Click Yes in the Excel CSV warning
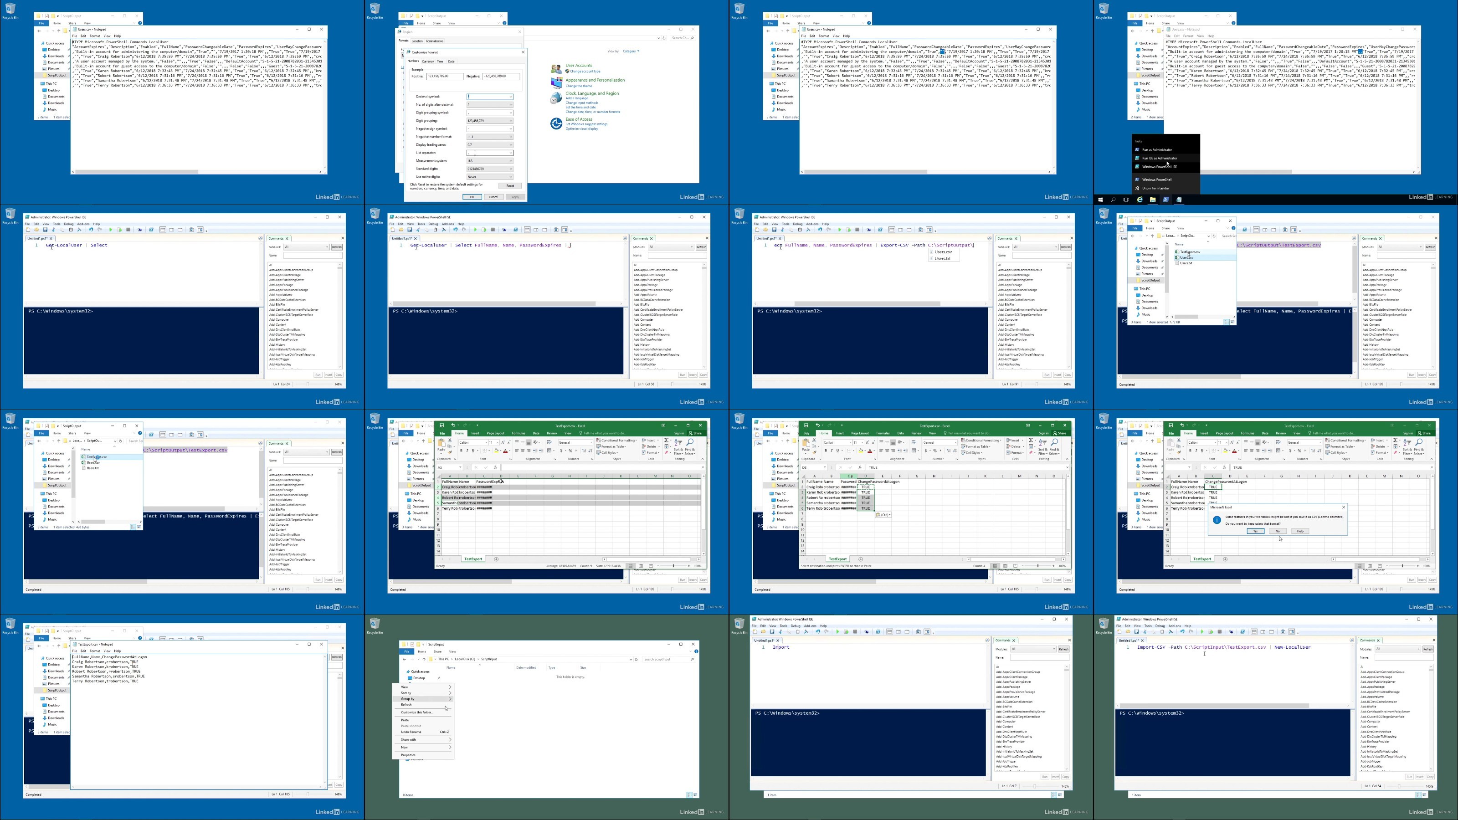This screenshot has height=820, width=1458. (x=1255, y=531)
